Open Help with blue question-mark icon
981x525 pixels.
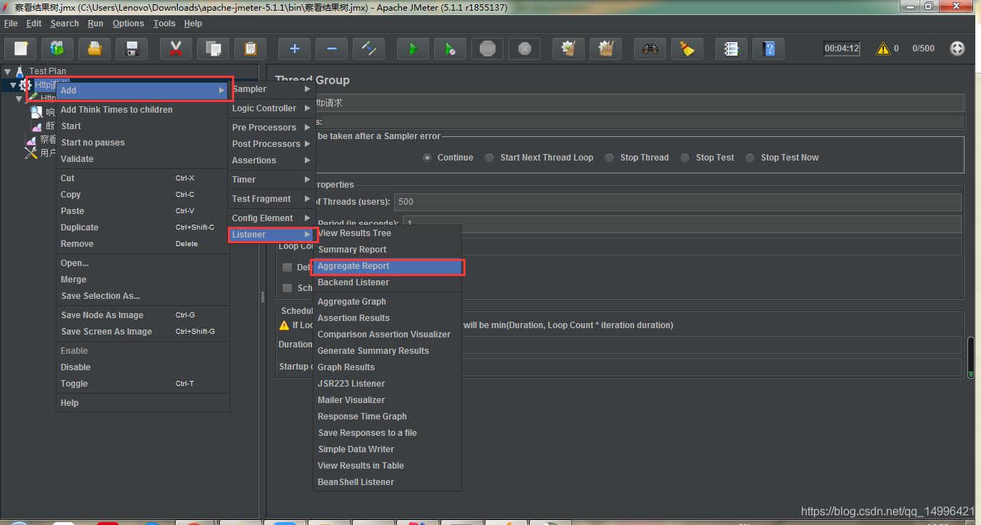click(x=768, y=49)
